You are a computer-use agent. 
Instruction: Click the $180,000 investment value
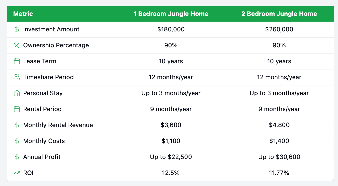(x=171, y=29)
